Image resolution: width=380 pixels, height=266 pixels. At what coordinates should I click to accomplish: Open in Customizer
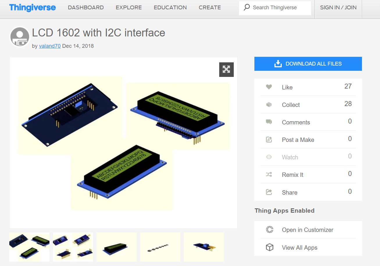pyautogui.click(x=308, y=230)
